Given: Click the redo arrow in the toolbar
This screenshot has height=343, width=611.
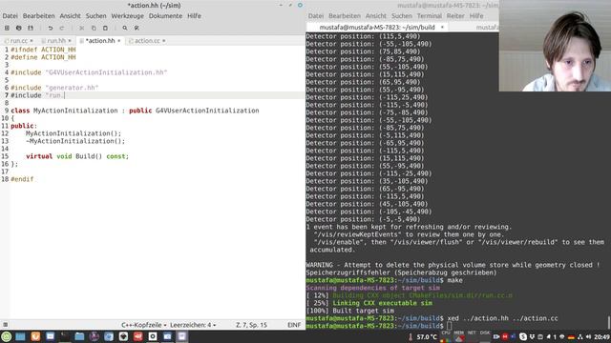Looking at the screenshot, I should coord(62,28).
